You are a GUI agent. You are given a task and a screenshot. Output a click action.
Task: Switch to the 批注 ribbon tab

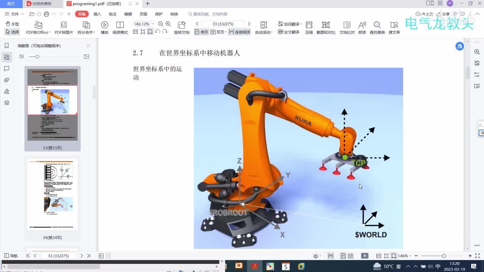(113, 14)
